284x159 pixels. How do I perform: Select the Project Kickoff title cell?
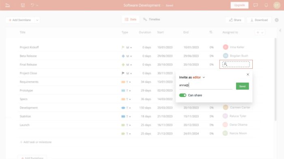tap(29, 47)
